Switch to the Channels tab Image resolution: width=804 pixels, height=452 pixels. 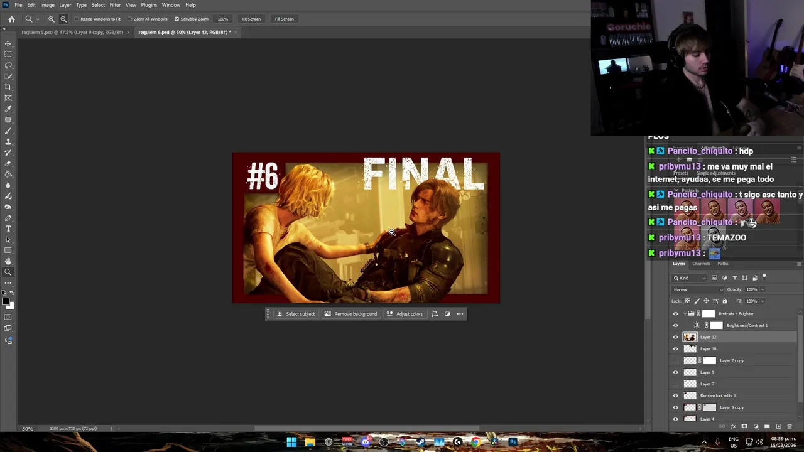tap(701, 264)
